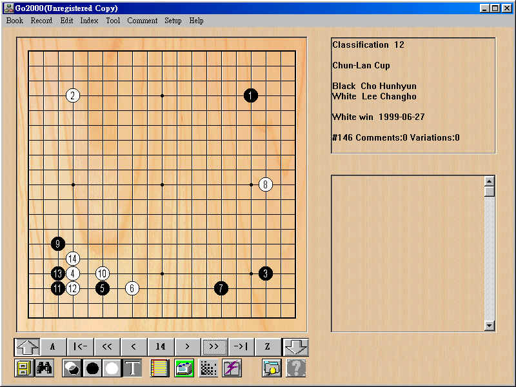Open the Help menu
516x387 pixels.
[196, 21]
